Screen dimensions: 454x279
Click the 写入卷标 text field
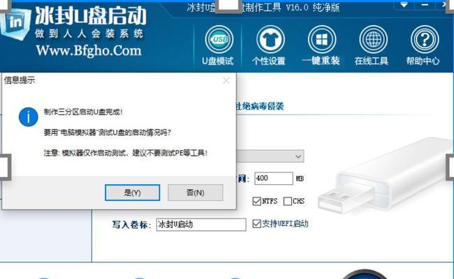[x=201, y=225]
